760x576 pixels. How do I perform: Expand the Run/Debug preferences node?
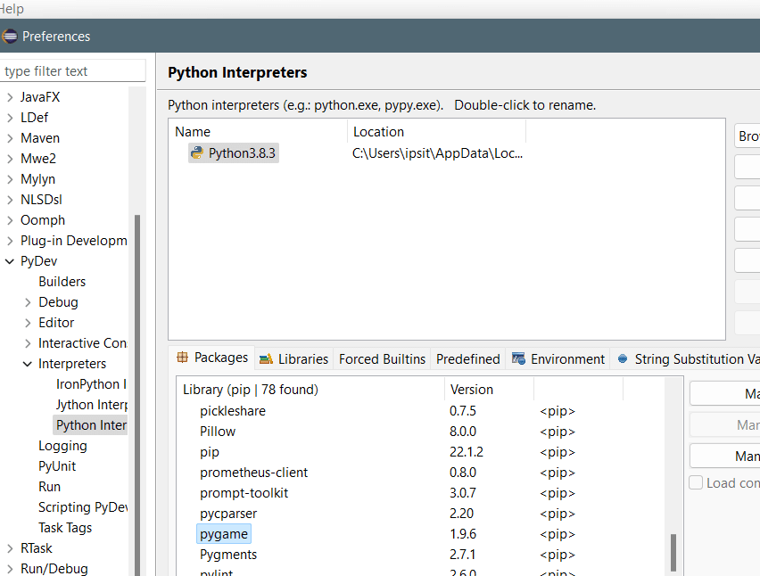pyautogui.click(x=10, y=569)
